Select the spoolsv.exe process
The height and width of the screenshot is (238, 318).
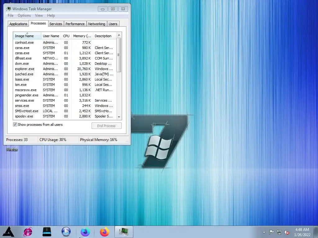click(x=65, y=116)
